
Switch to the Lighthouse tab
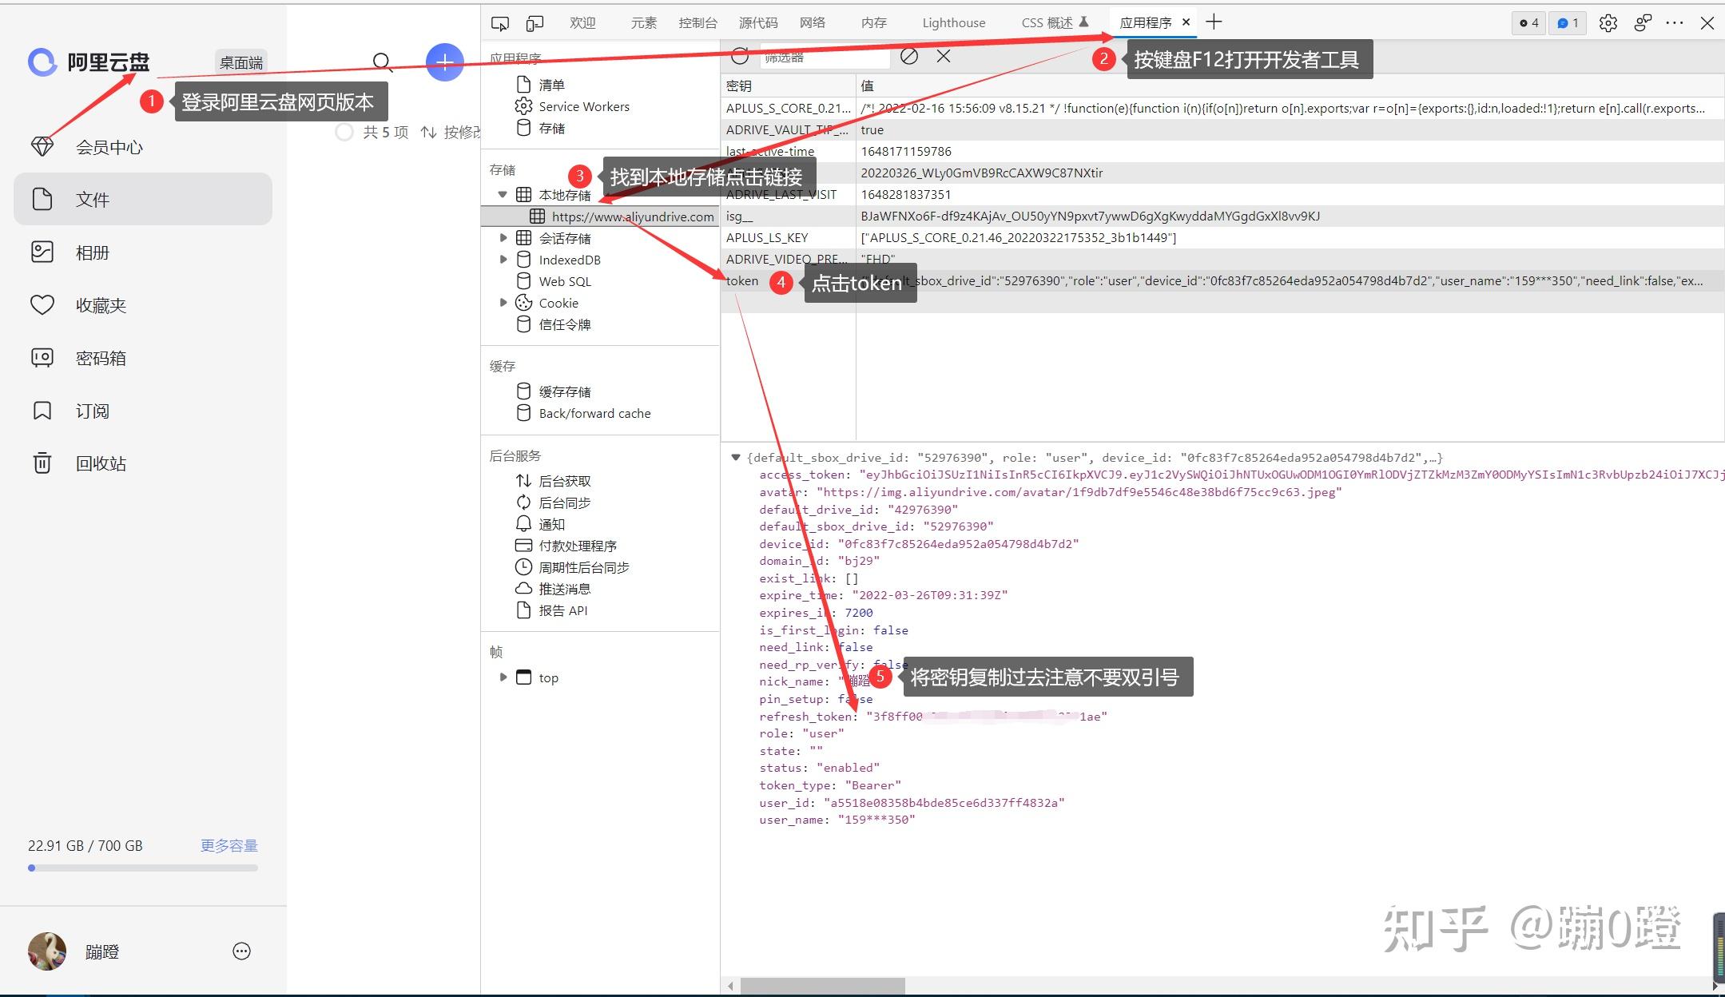click(x=953, y=23)
